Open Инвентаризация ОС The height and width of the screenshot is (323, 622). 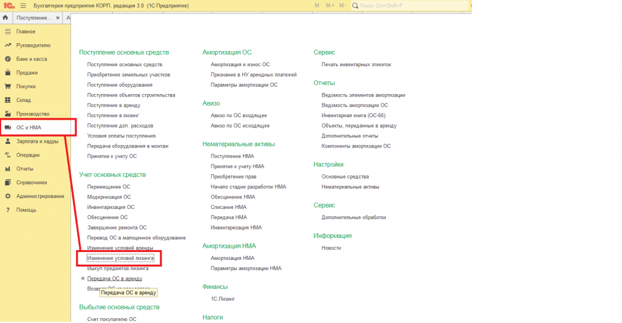111,207
